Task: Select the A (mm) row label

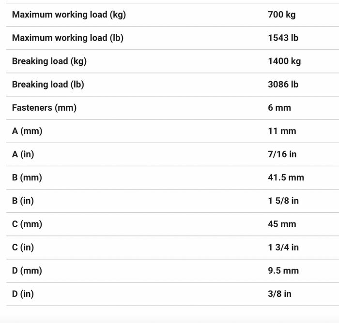Action: tap(27, 131)
